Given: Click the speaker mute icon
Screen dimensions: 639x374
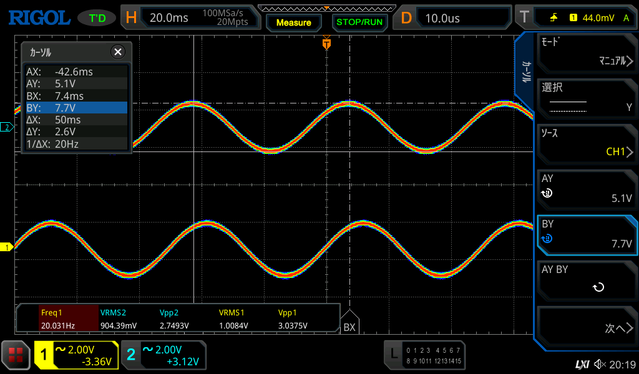Looking at the screenshot, I should click(600, 364).
